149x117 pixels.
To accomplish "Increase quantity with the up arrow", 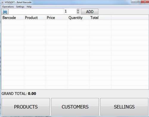I will 78,10.
